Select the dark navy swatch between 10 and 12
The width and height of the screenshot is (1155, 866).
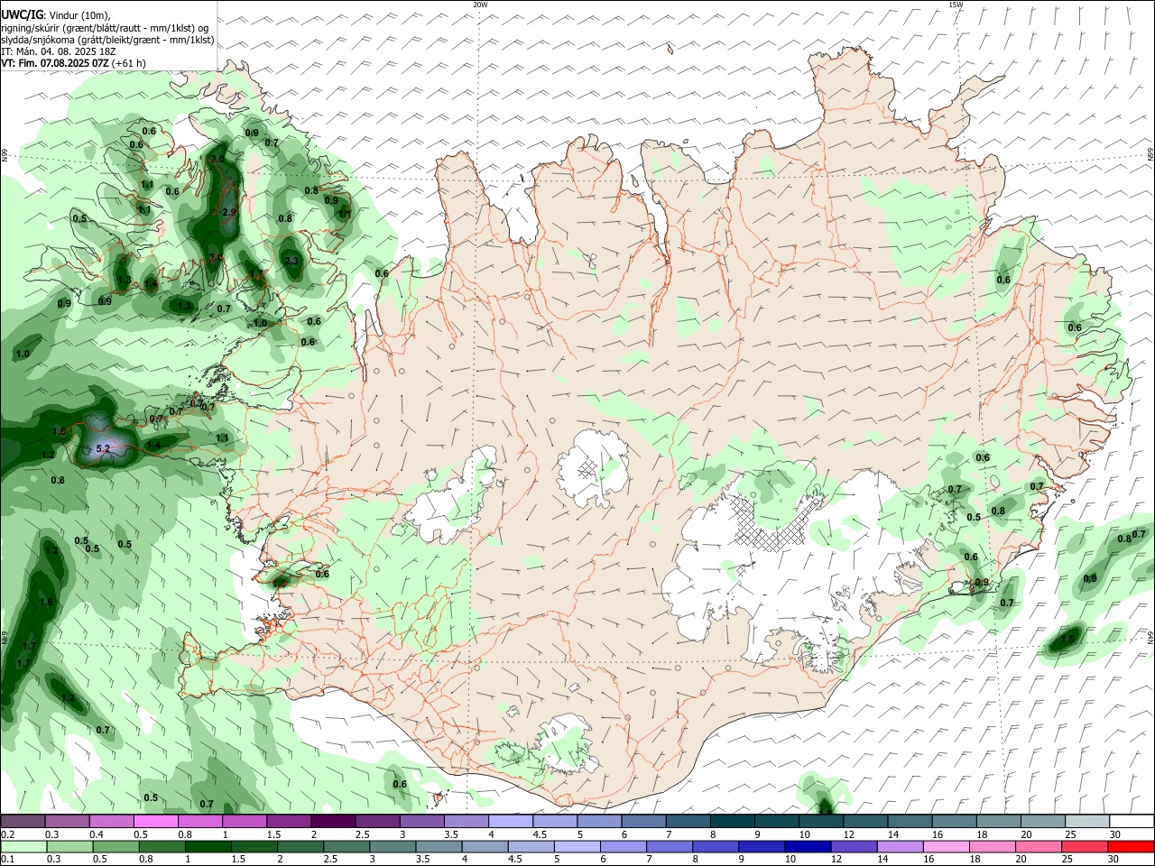(807, 846)
